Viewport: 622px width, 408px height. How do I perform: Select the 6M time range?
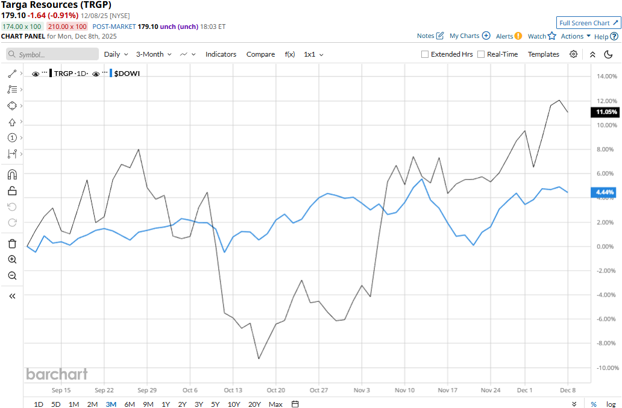click(130, 404)
